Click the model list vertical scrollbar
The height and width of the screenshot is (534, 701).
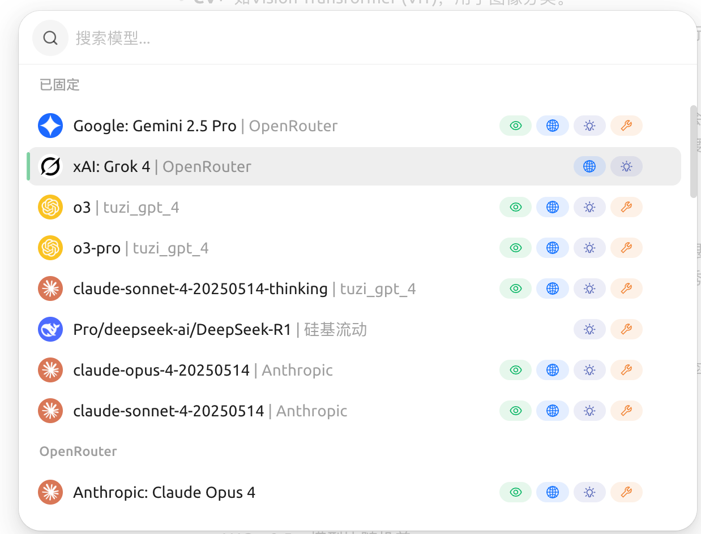(x=694, y=151)
